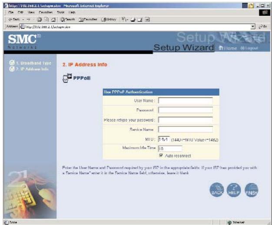The image size is (272, 225).
Task: Click the Print toolbar icon
Action: (x=133, y=20)
